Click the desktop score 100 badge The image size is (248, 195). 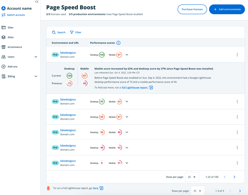[x=102, y=55]
